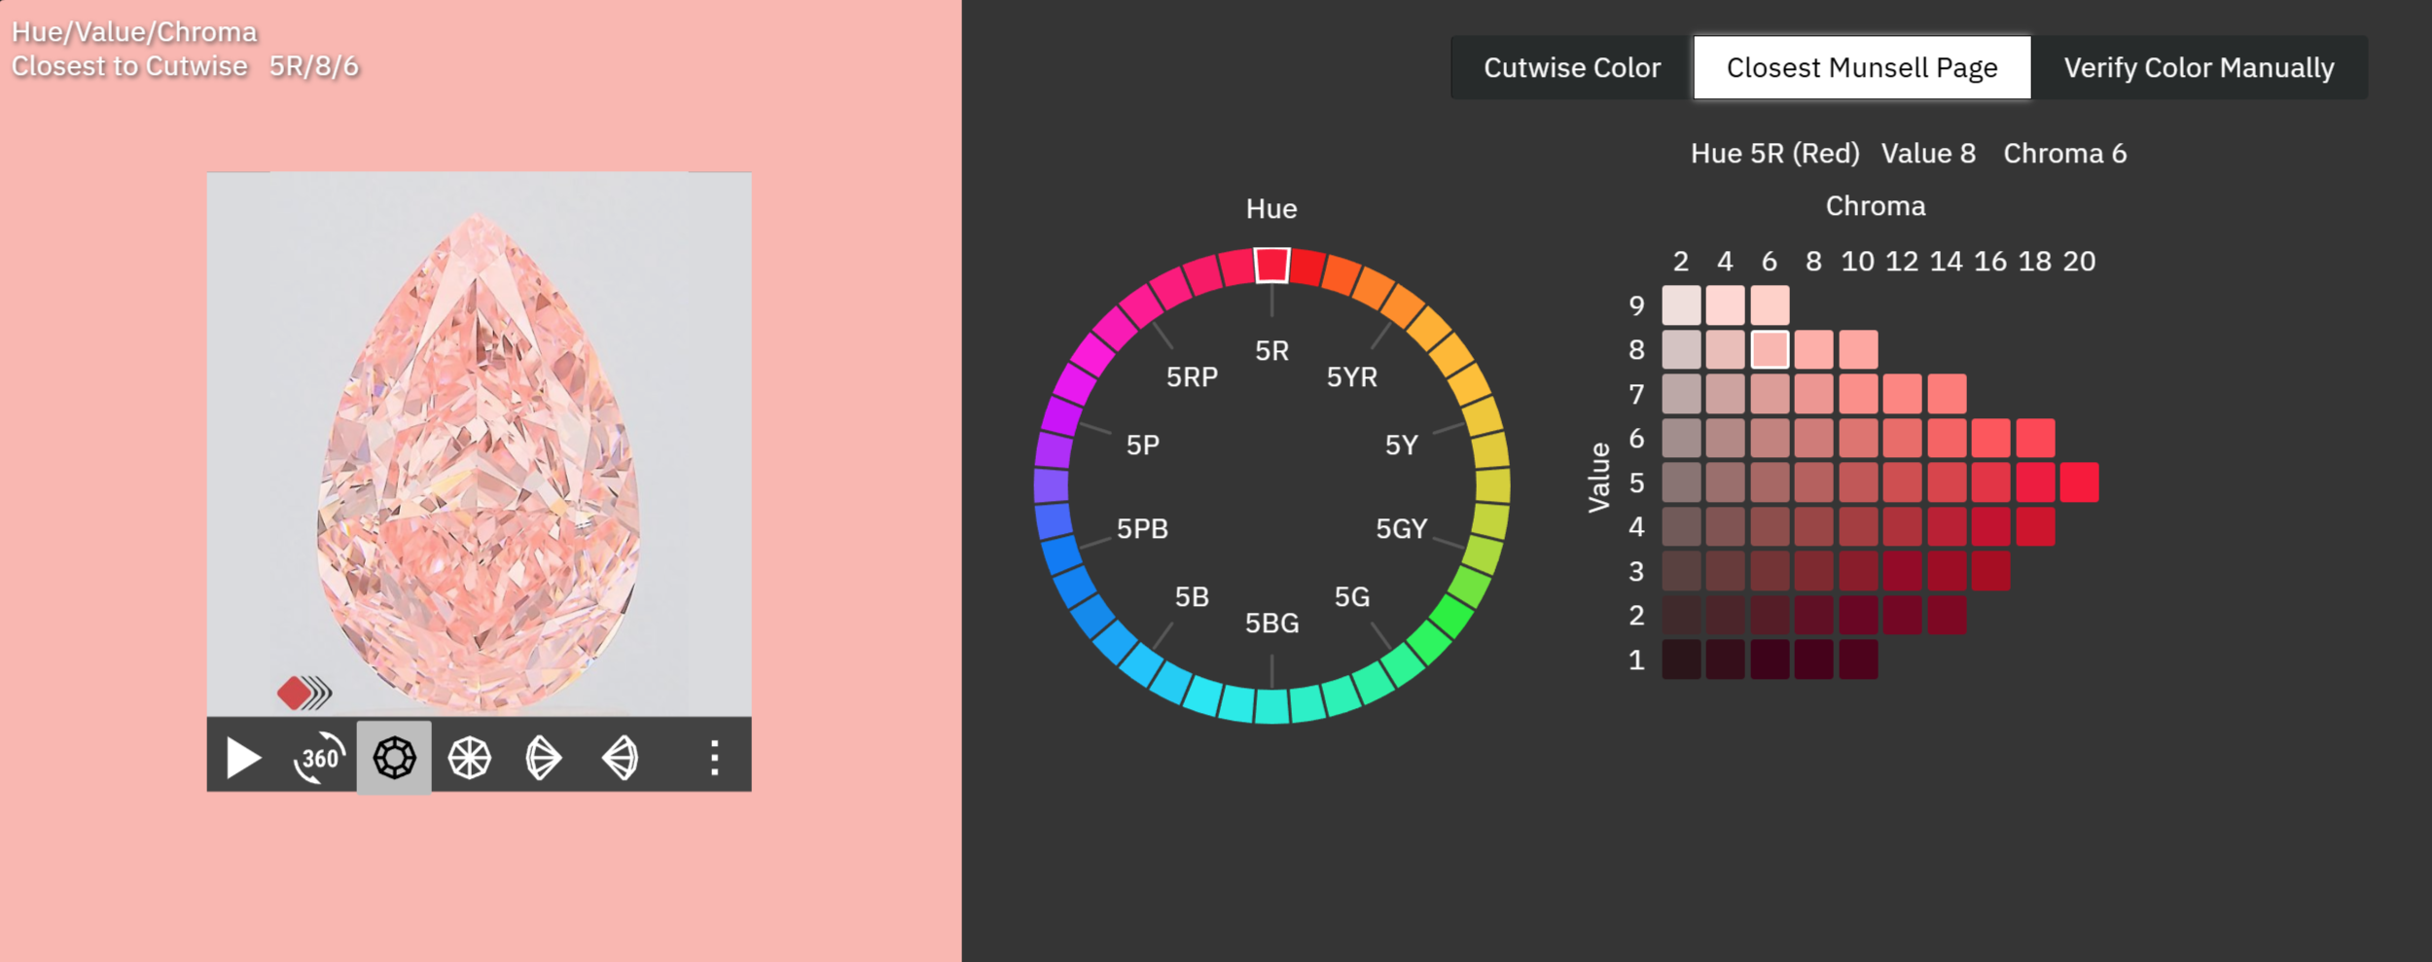Screen dimensions: 2432x962
Task: Choose the value 1 chroma 10 dark swatch
Action: coord(1857,659)
